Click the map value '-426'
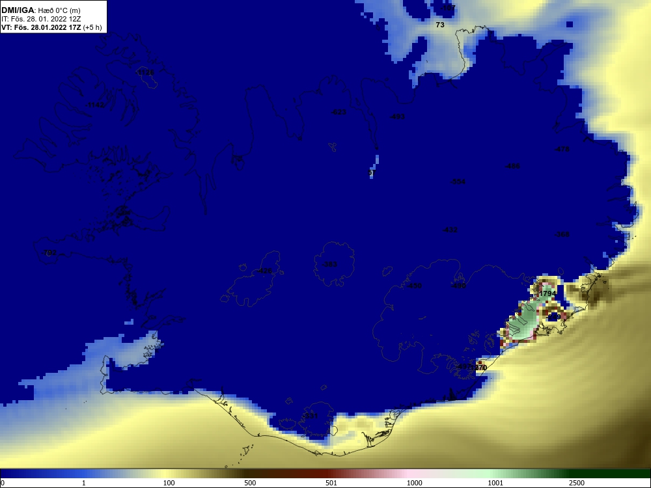Screen dimensions: 651x488 tap(264, 271)
